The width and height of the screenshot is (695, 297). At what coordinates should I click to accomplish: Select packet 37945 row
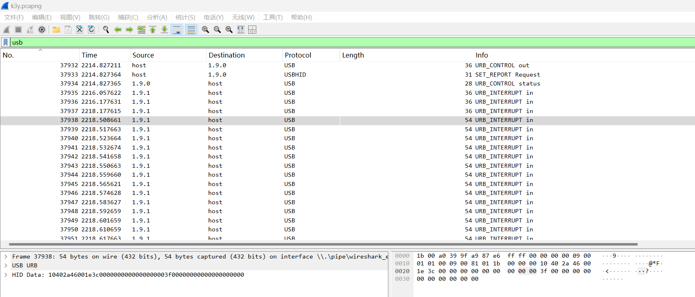pyautogui.click(x=347, y=184)
